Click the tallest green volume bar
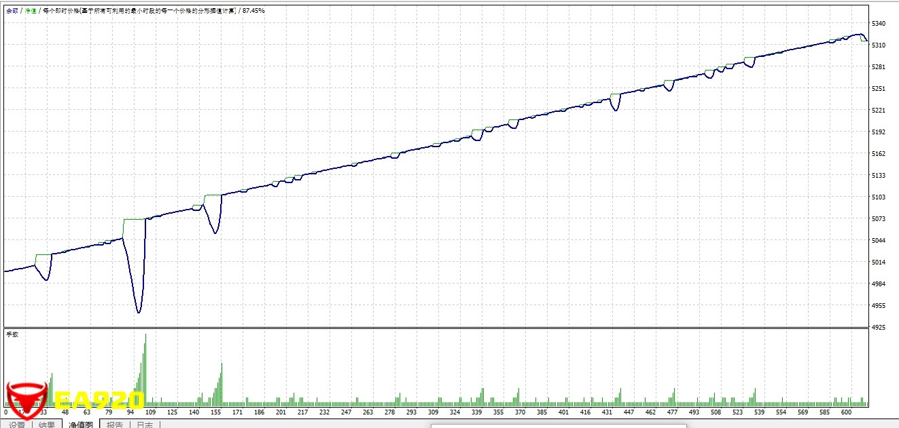 point(145,370)
